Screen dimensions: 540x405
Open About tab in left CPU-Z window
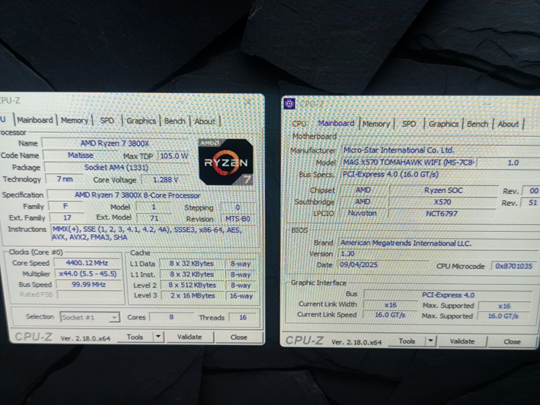(x=205, y=122)
